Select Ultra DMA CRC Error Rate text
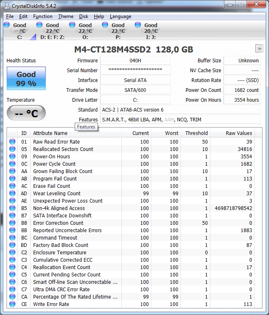269x315 pixels. 61,289
